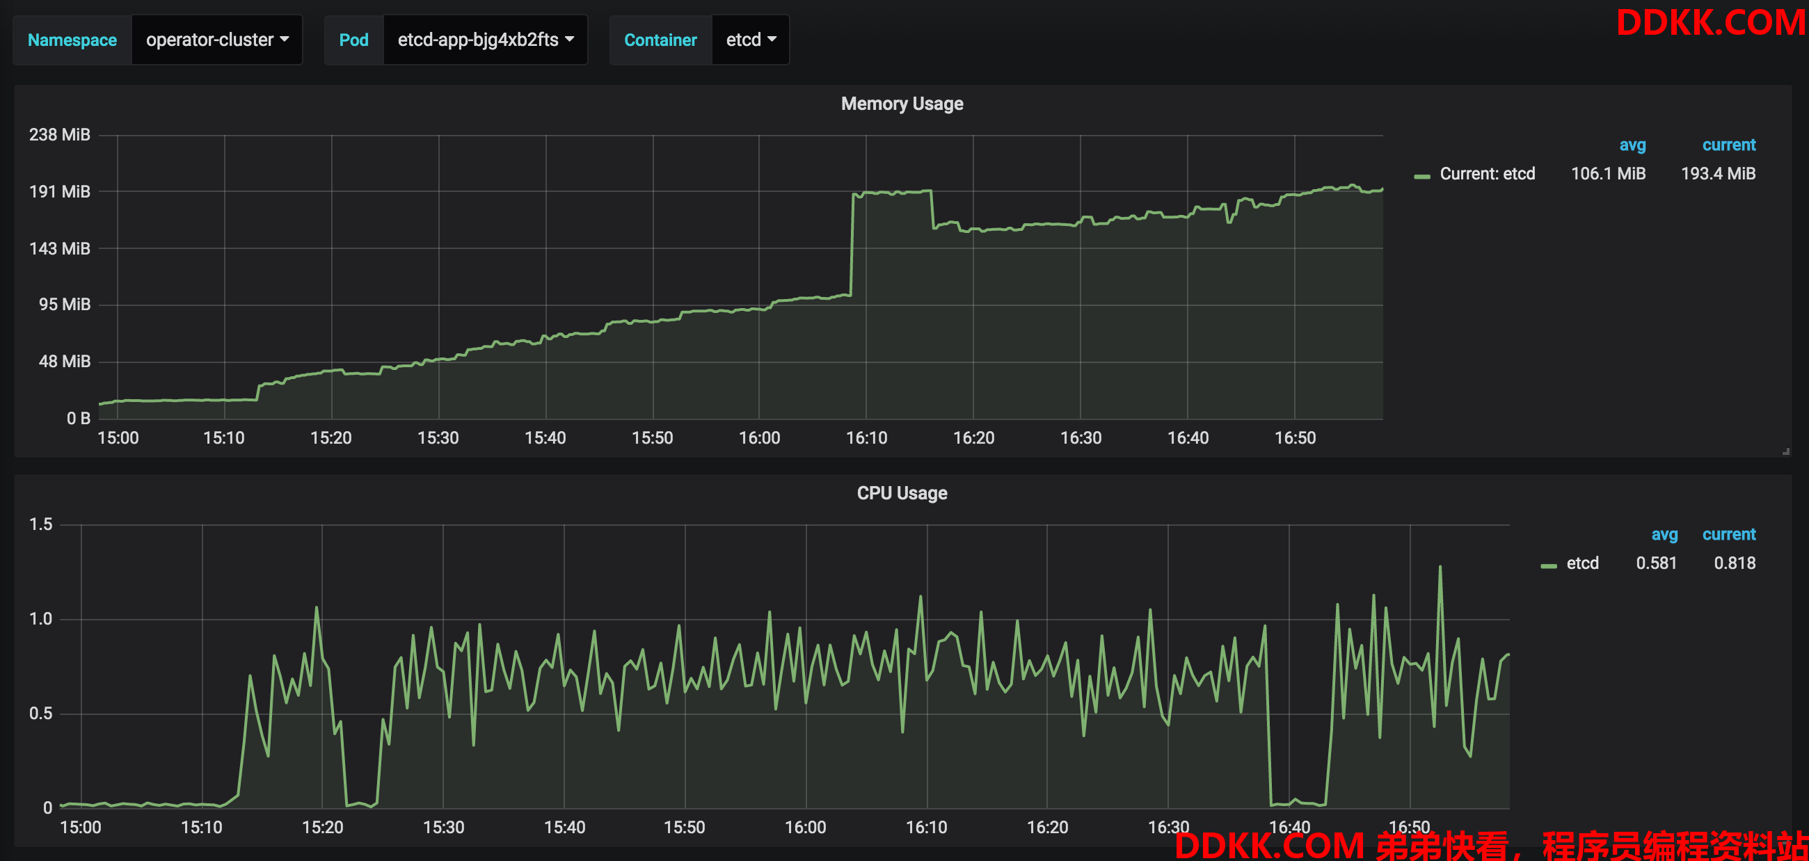The width and height of the screenshot is (1809, 861).
Task: Click the 16:10 tick on Memory Usage axis
Action: coord(866,439)
